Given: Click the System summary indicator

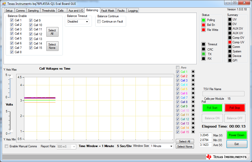Looking at the screenshot, I should [x=230, y=51].
